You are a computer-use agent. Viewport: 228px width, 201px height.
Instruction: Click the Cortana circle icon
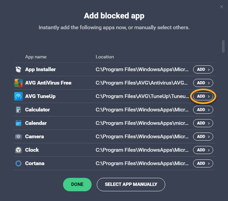[x=18, y=163]
